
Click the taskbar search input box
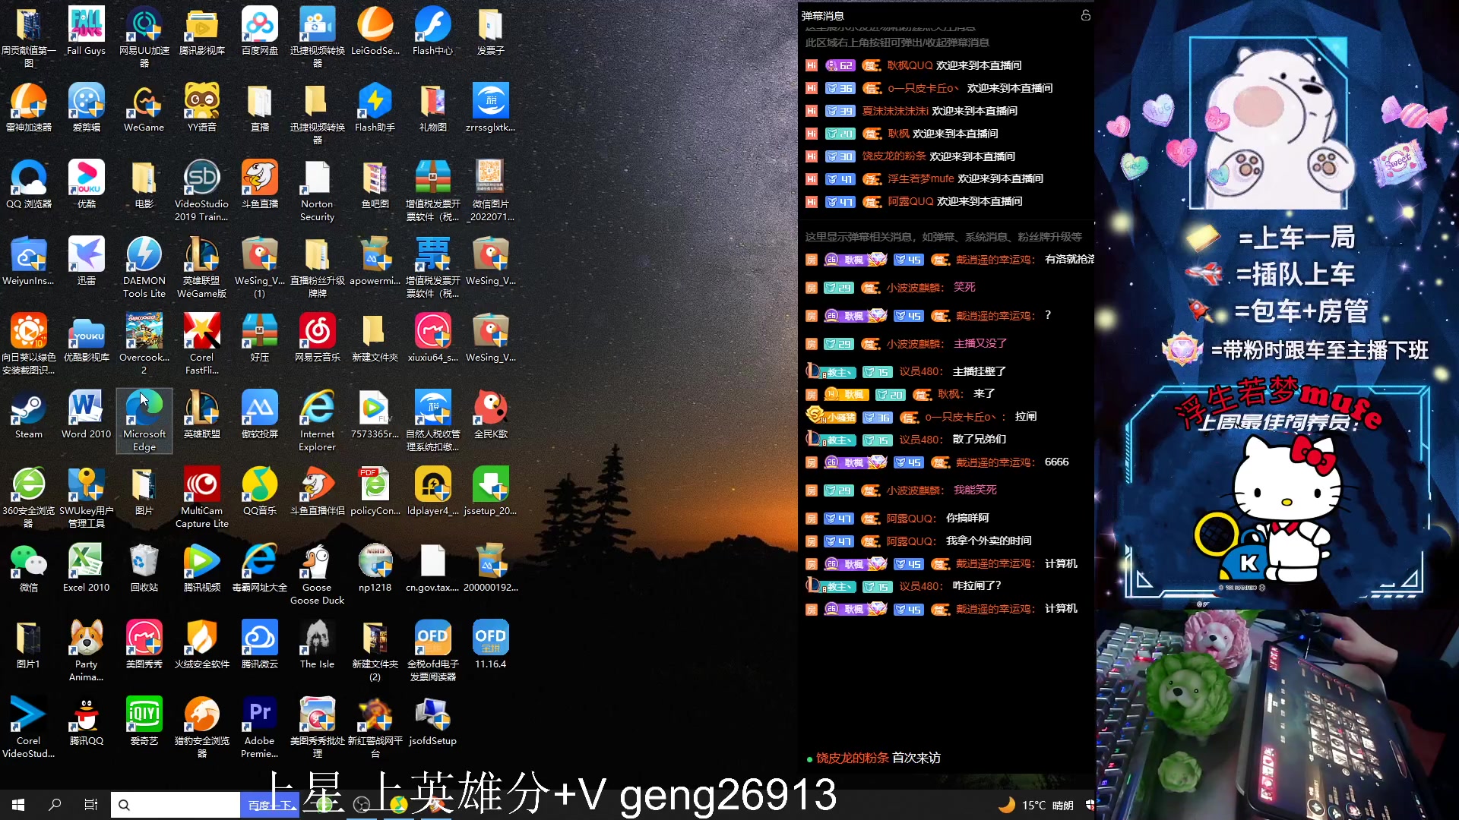182,805
